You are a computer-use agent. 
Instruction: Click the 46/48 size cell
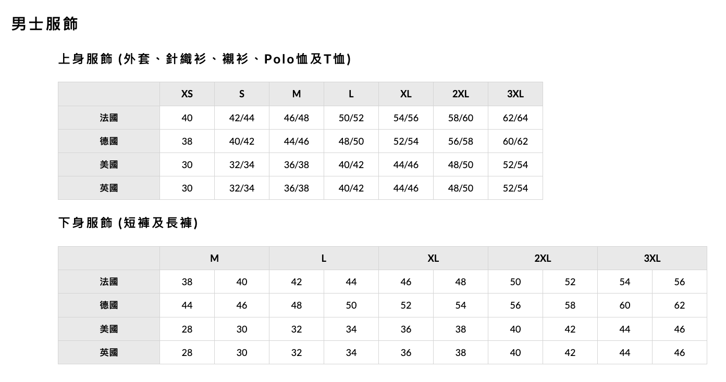(297, 118)
